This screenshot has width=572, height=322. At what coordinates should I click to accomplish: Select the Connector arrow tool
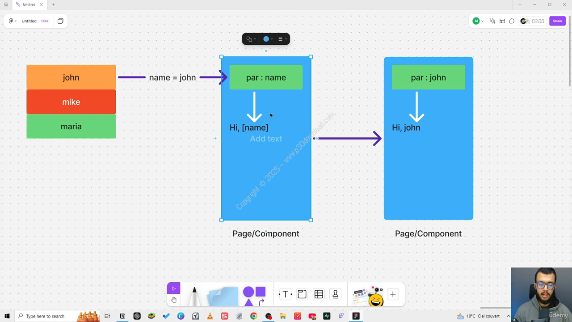[x=261, y=302]
